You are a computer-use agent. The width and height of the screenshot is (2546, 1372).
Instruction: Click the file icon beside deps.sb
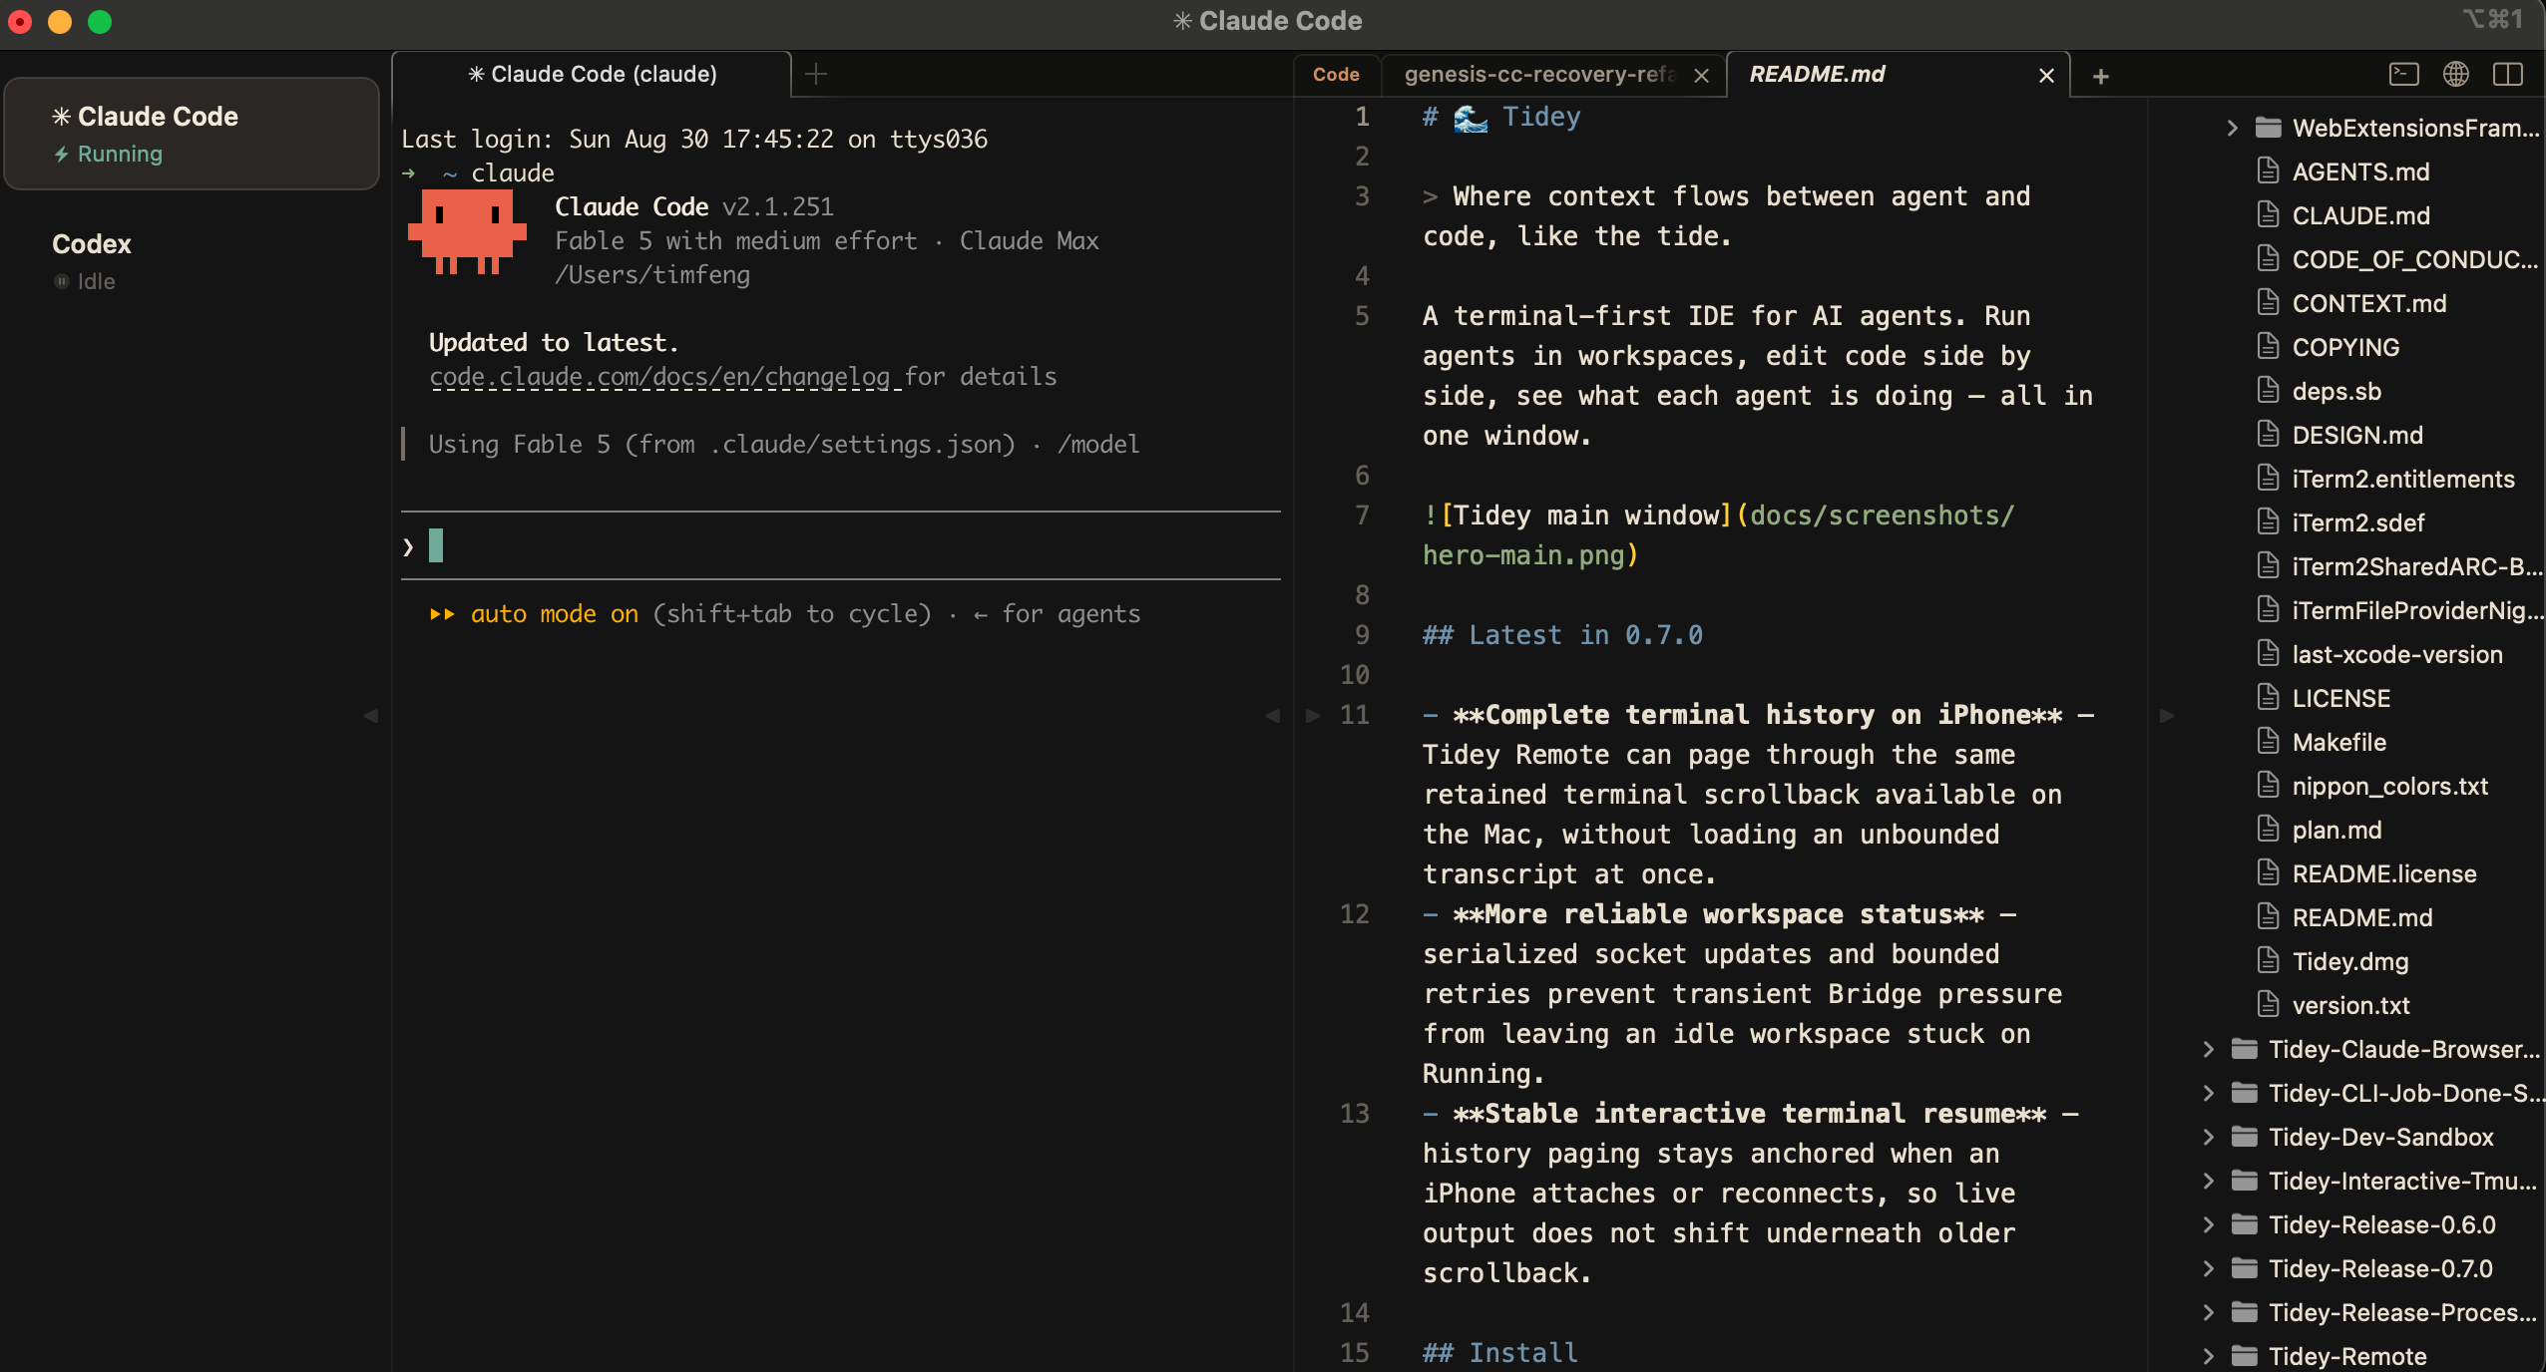pos(2269,391)
